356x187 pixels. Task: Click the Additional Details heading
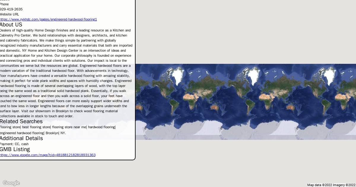21,138
